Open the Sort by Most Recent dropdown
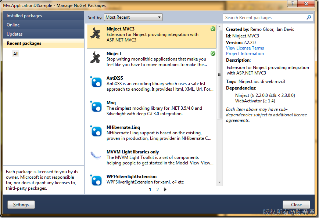Image resolution: width=319 pixels, height=218 pixels. (x=133, y=17)
